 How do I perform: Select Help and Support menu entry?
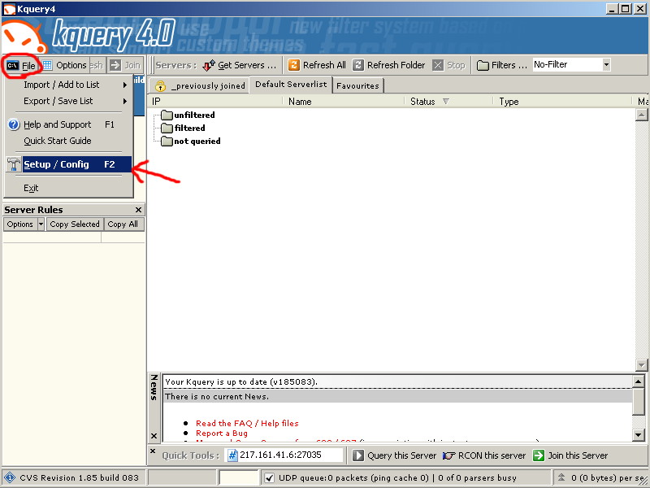point(68,124)
